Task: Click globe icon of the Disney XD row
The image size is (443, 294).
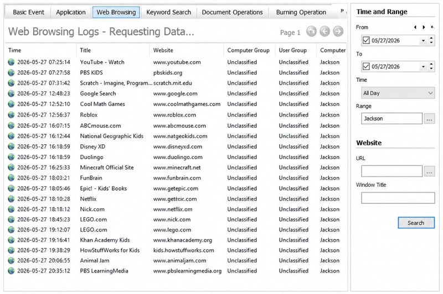Action: click(x=11, y=146)
